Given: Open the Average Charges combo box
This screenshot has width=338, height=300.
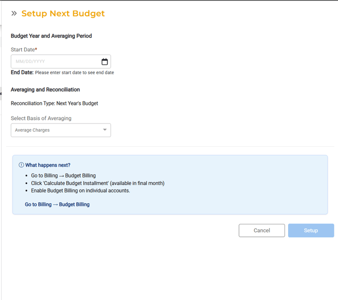Looking at the screenshot, I should pos(57,130).
